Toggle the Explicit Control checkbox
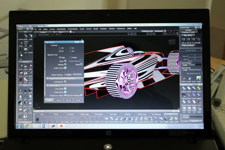 pos(65,68)
